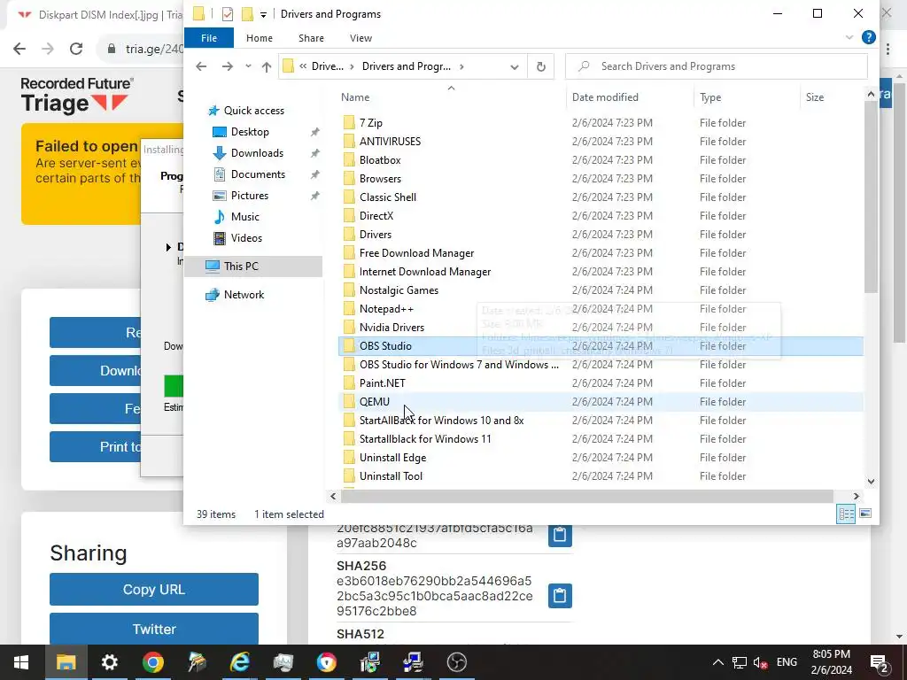Refresh the Drivers and Programs folder
907x680 pixels.
tap(541, 66)
